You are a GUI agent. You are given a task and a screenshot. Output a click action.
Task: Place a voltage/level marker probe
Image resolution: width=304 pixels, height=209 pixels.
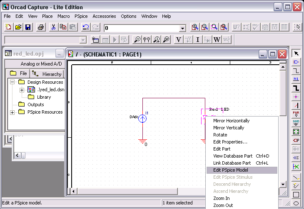[137, 40]
